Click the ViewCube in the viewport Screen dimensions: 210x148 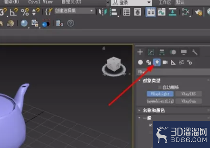coord(114,64)
